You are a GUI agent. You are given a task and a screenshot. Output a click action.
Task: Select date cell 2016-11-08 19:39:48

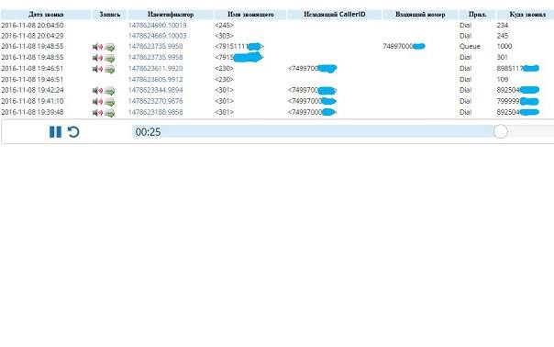click(x=32, y=112)
